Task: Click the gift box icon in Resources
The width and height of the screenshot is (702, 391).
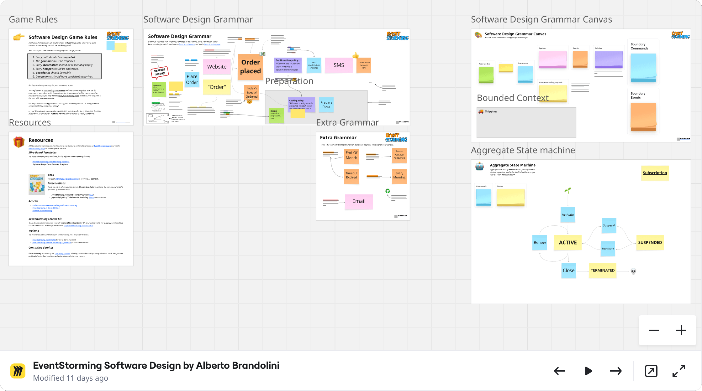Action: tap(19, 142)
